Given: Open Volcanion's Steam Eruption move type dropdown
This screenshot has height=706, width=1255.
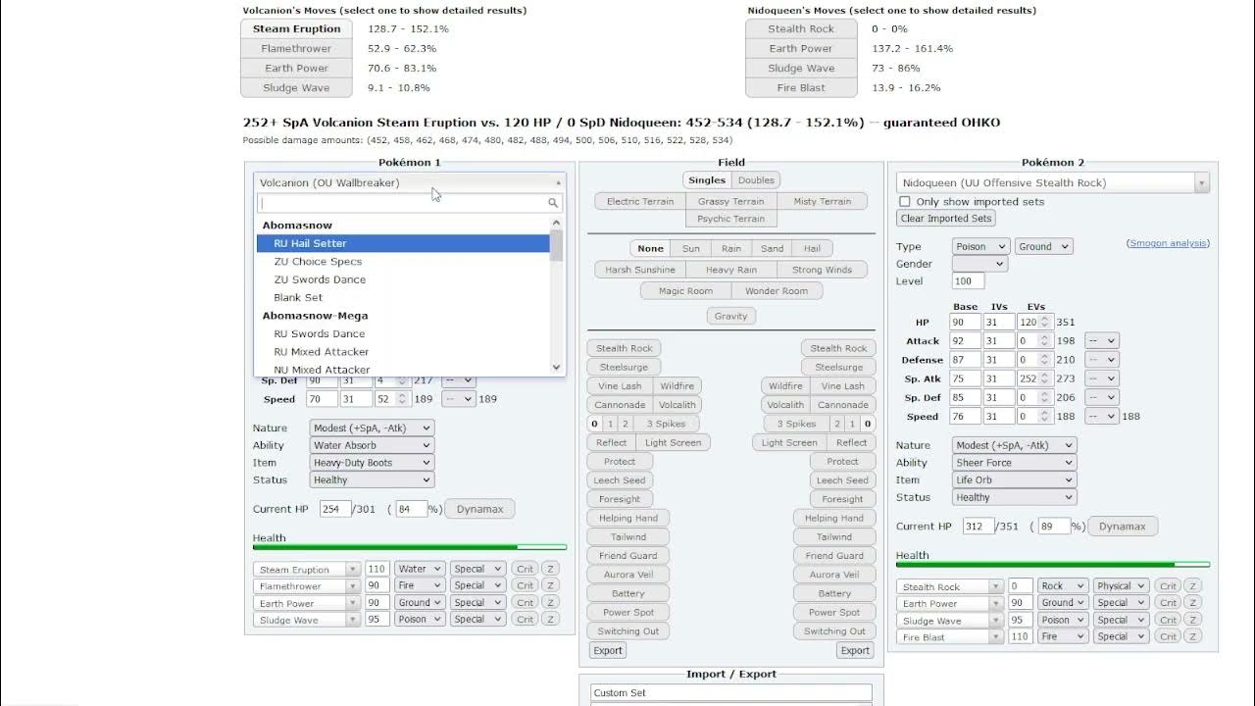Looking at the screenshot, I should (420, 570).
